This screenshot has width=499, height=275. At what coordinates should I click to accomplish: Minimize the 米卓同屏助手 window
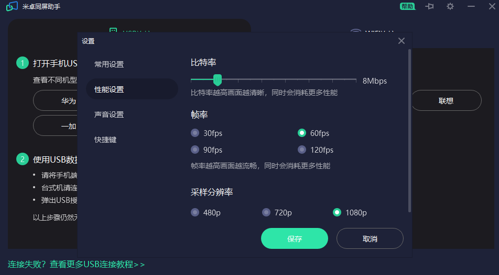[471, 6]
